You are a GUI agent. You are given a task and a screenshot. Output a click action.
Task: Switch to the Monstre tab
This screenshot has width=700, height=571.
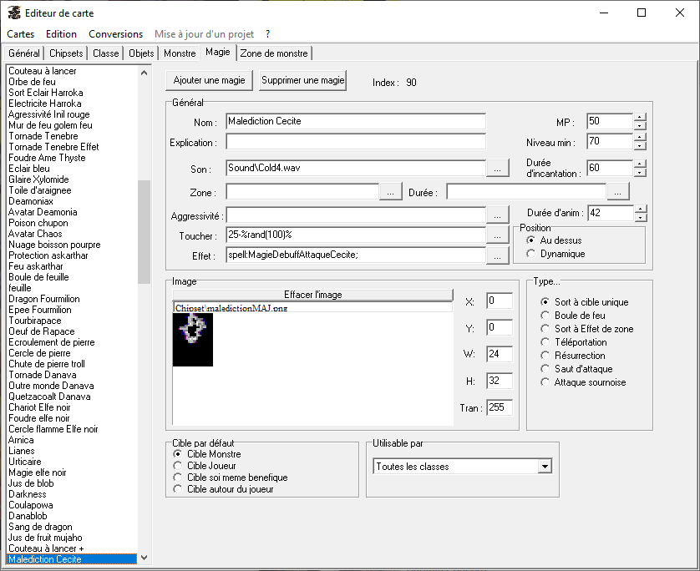pos(180,53)
